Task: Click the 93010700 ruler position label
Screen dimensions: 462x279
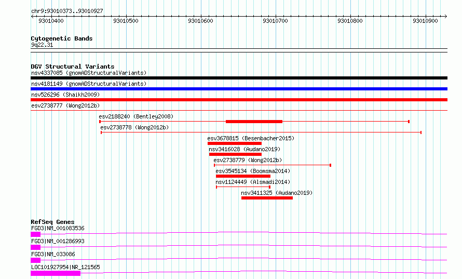Action: pos(276,21)
